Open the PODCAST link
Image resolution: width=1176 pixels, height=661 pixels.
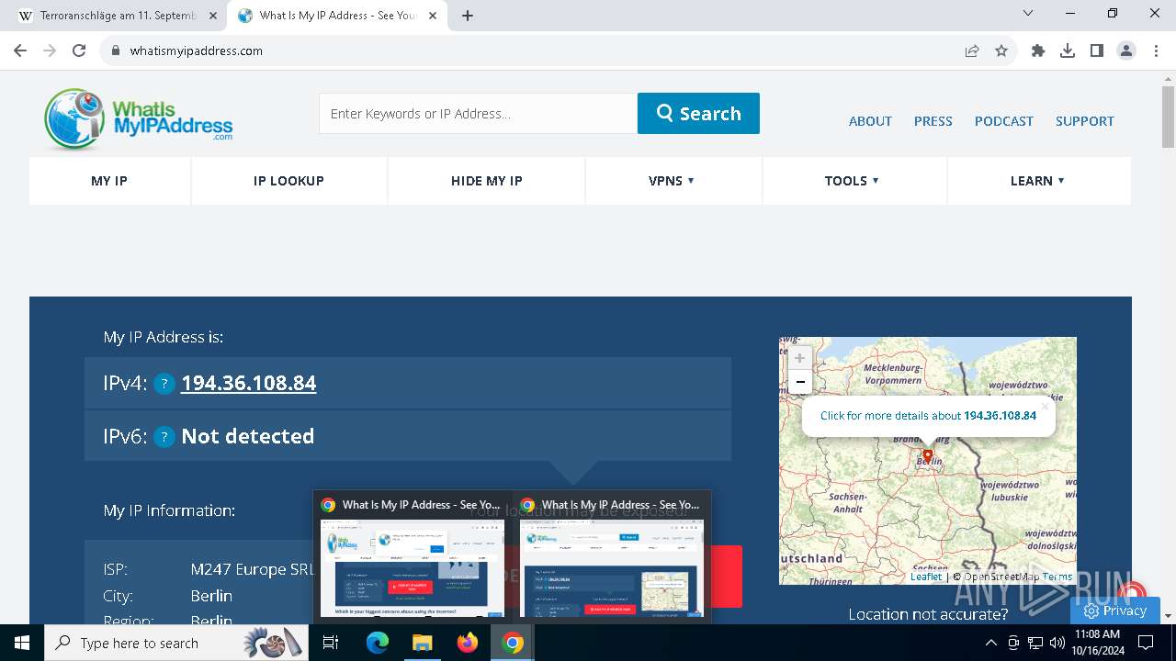click(x=1003, y=121)
